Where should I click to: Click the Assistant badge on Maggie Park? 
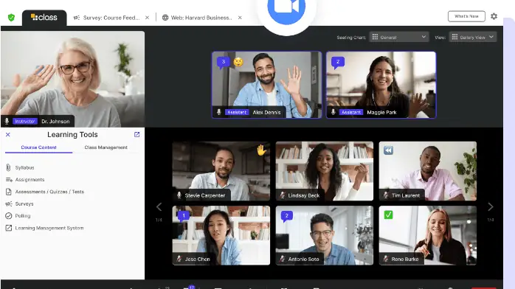pos(351,112)
